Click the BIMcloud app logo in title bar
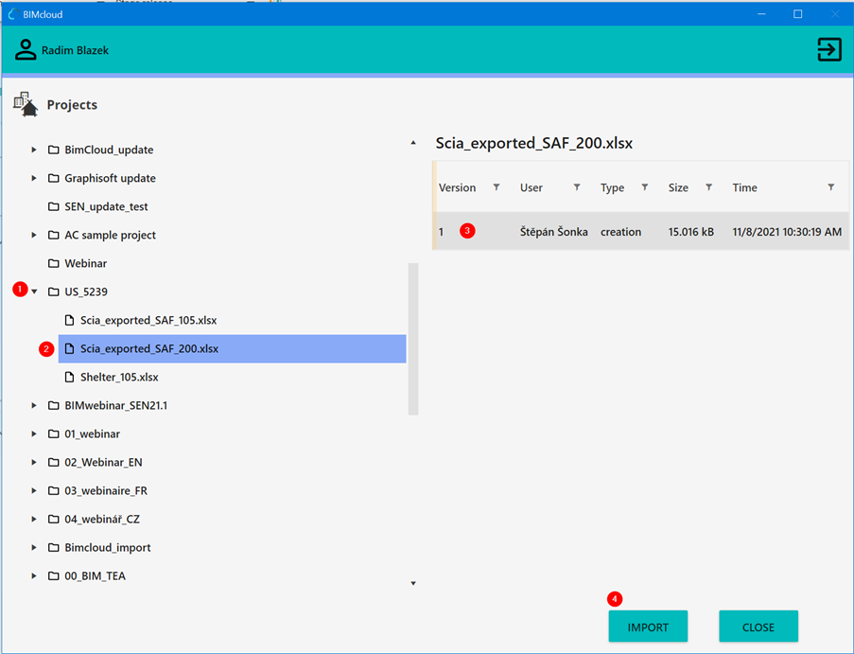The width and height of the screenshot is (854, 654). click(x=13, y=14)
